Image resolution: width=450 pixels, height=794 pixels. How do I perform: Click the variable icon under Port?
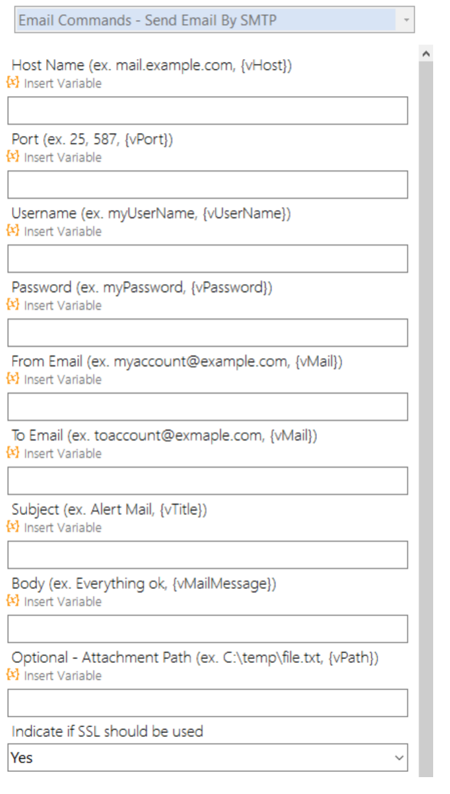point(13,156)
